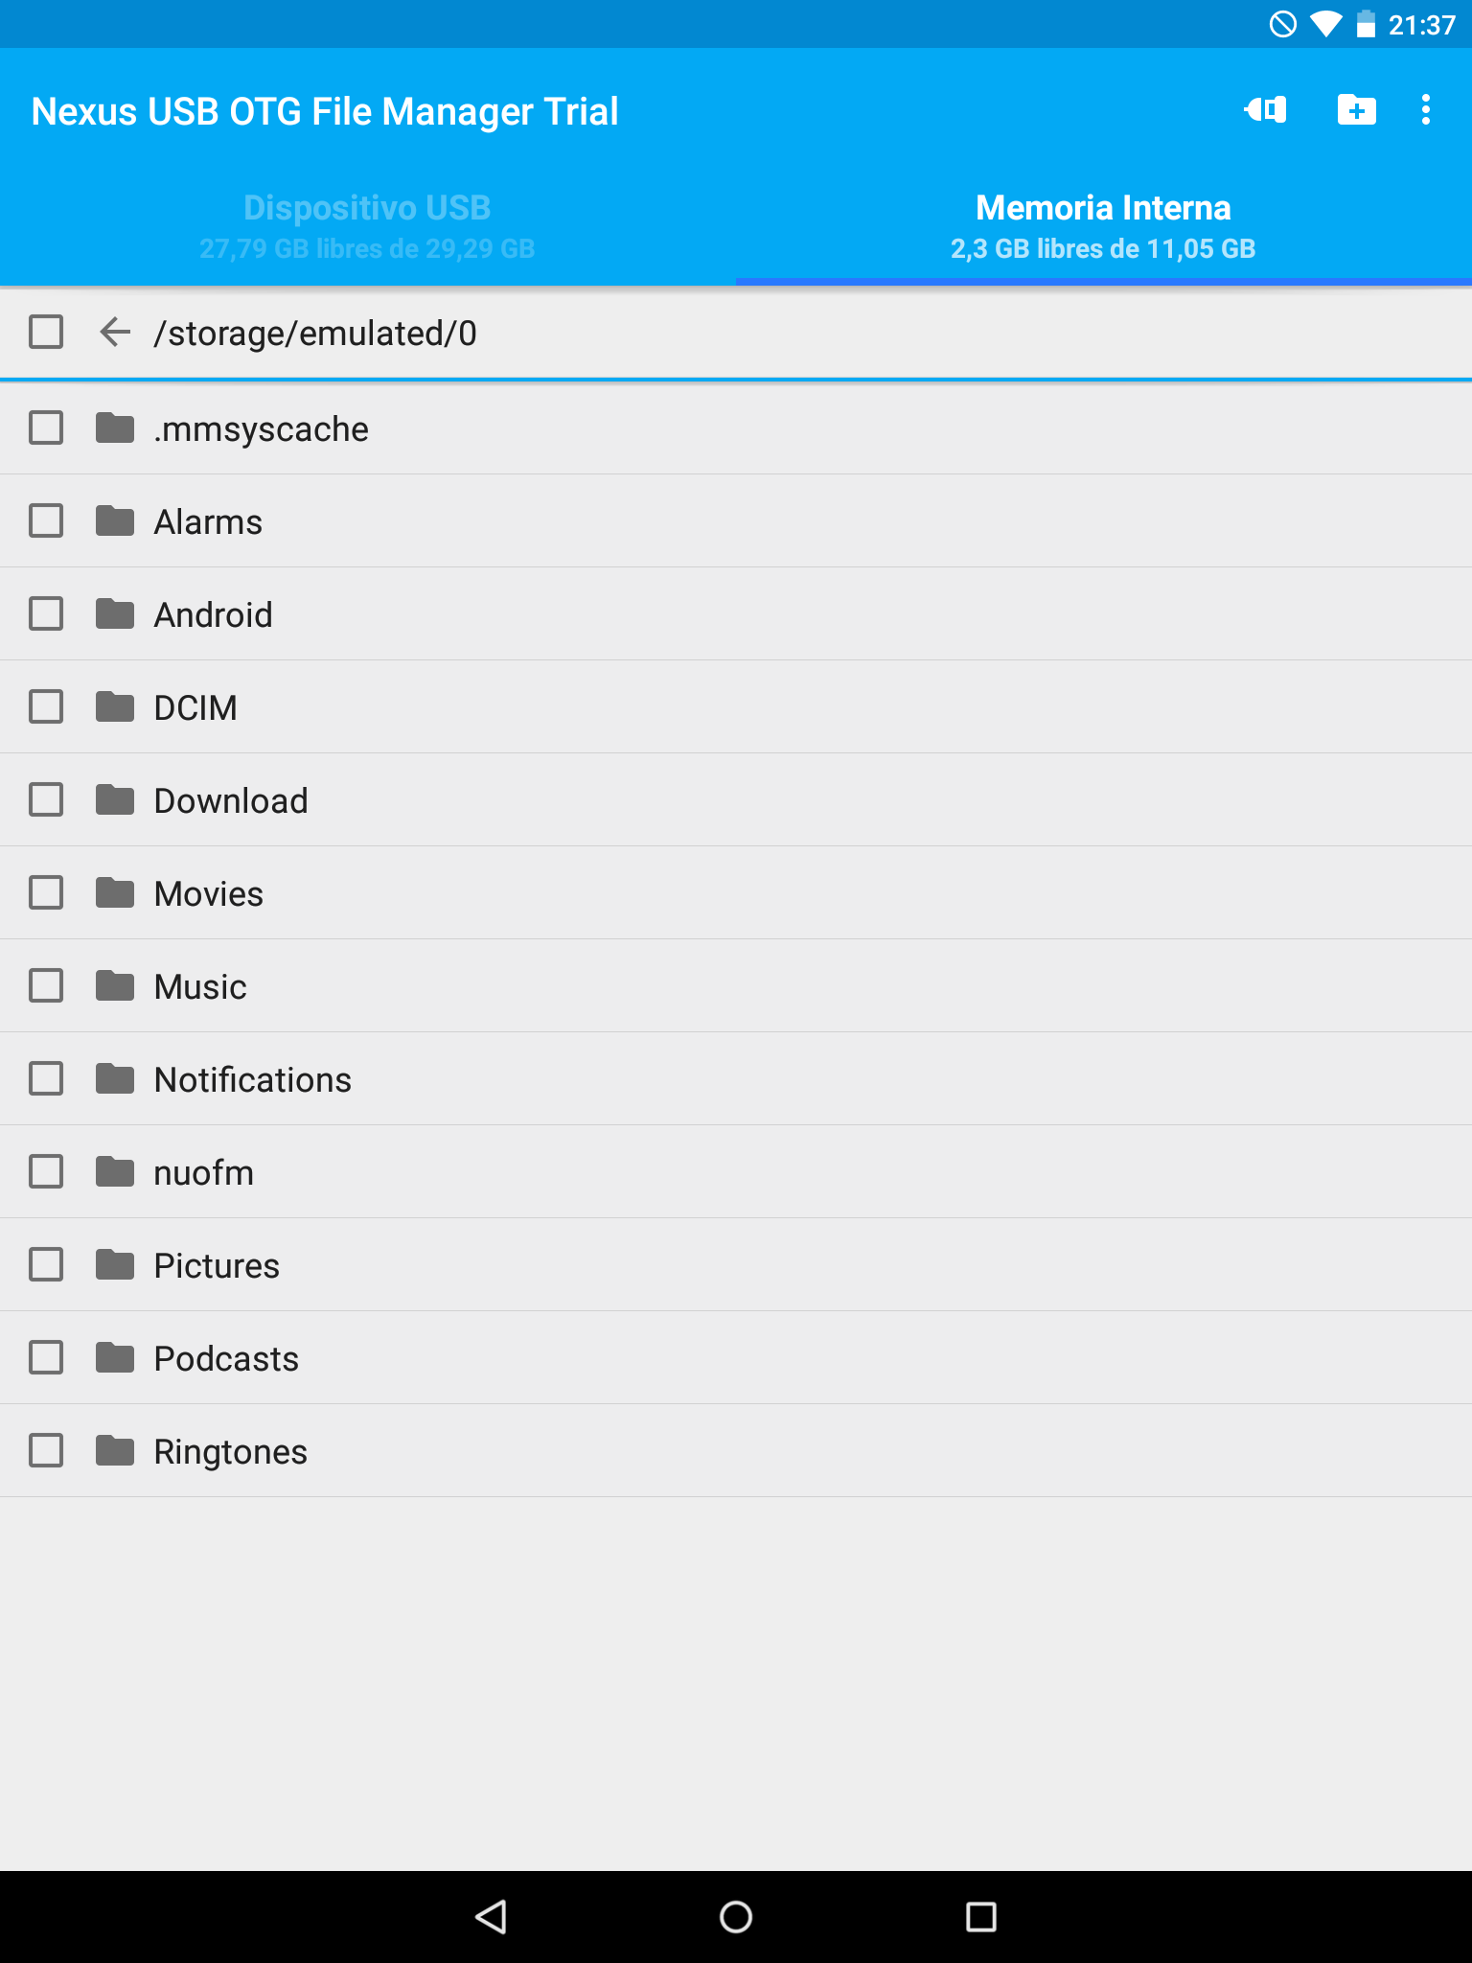Click the Music folder icon
Screen dimensions: 1472x1963
[115, 986]
